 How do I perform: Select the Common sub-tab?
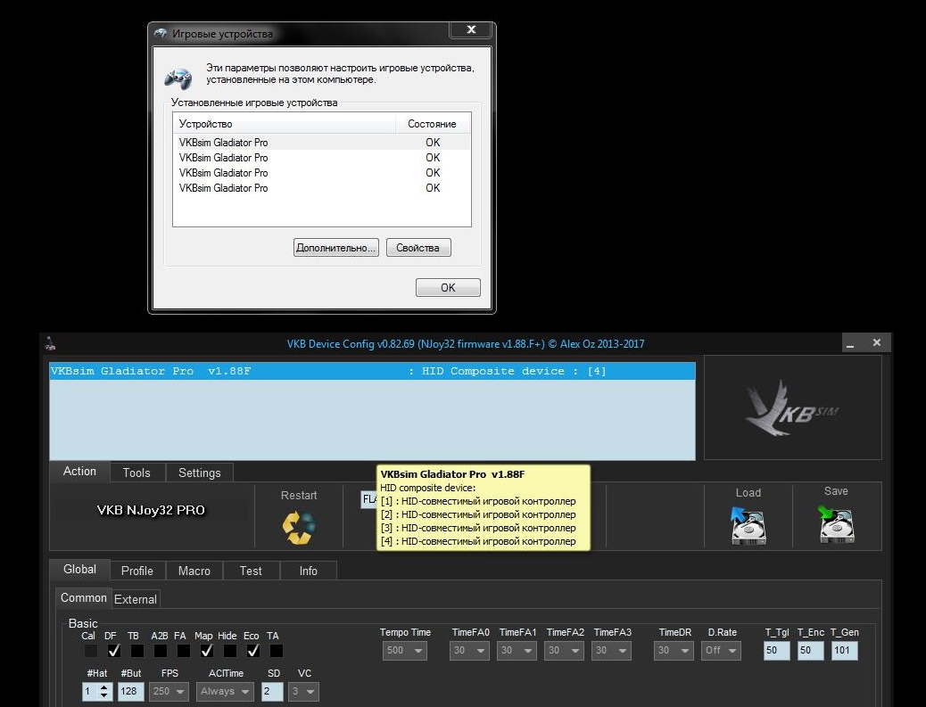click(83, 598)
